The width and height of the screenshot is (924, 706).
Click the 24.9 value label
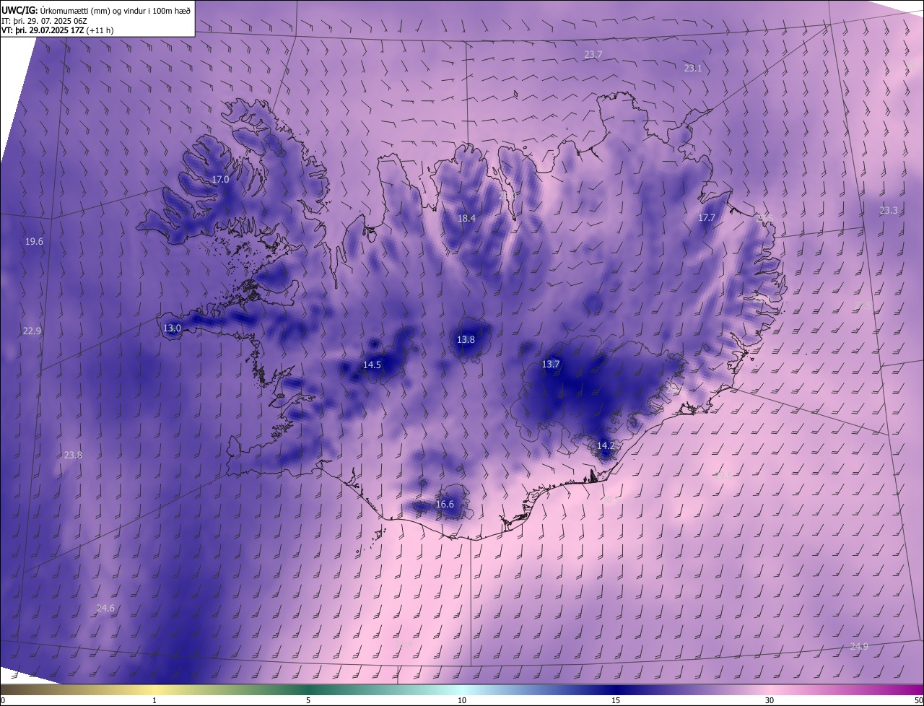tap(859, 646)
